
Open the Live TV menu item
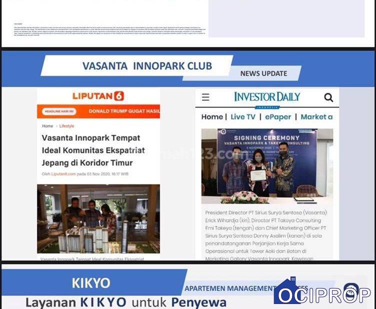pyautogui.click(x=243, y=116)
